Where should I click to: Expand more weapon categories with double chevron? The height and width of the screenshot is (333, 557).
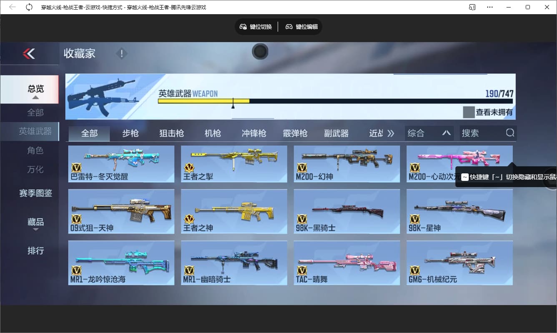[x=391, y=133]
